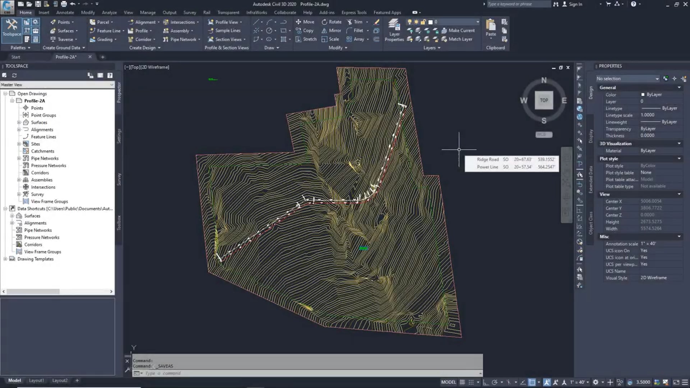Switch to the Annotate ribbon tab
This screenshot has height=388, width=690.
(x=65, y=12)
